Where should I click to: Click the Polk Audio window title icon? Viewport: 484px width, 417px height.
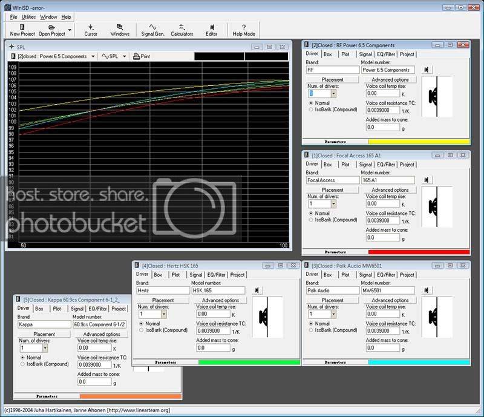(307, 265)
